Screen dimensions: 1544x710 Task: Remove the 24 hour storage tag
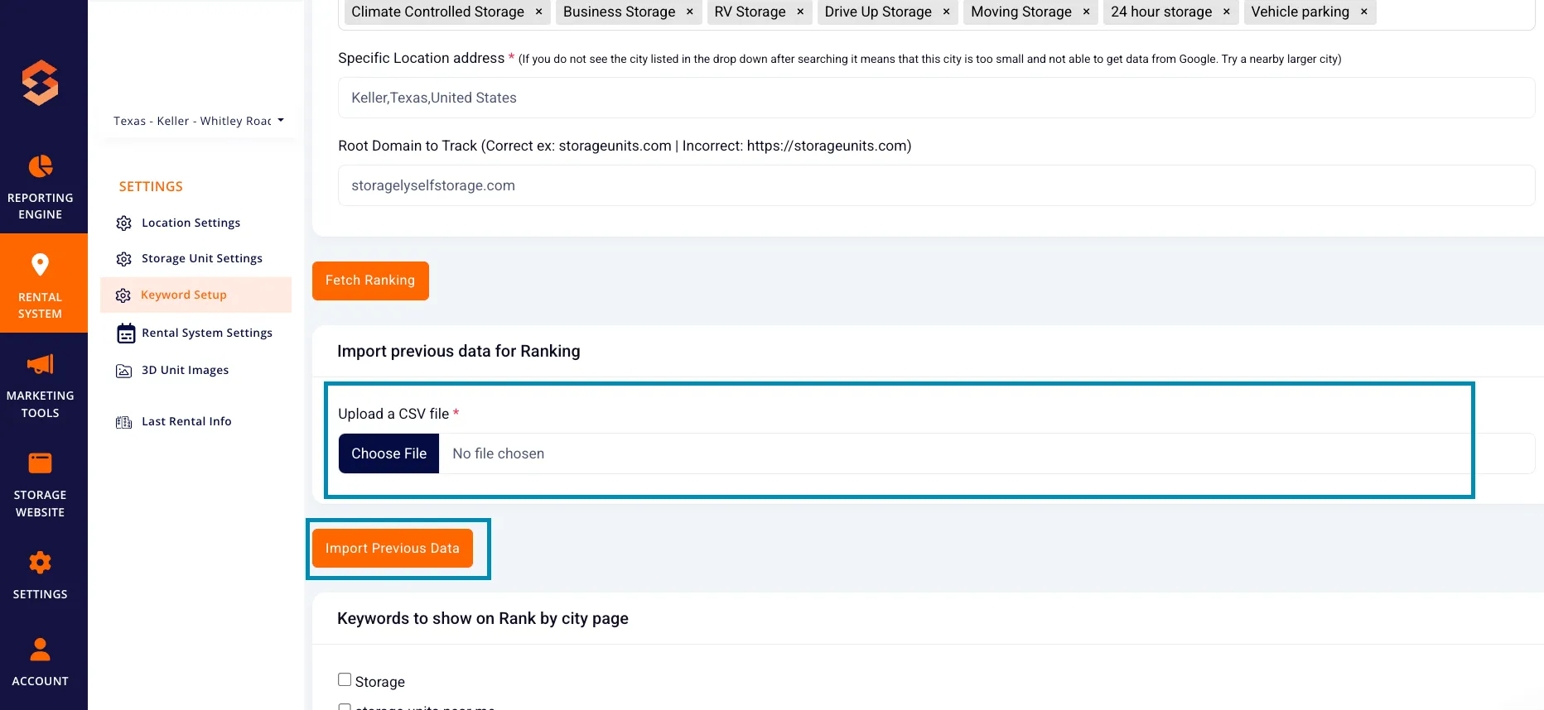pos(1226,12)
